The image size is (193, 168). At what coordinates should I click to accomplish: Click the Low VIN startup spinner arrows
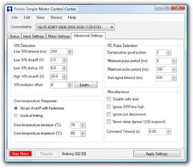[64, 68]
